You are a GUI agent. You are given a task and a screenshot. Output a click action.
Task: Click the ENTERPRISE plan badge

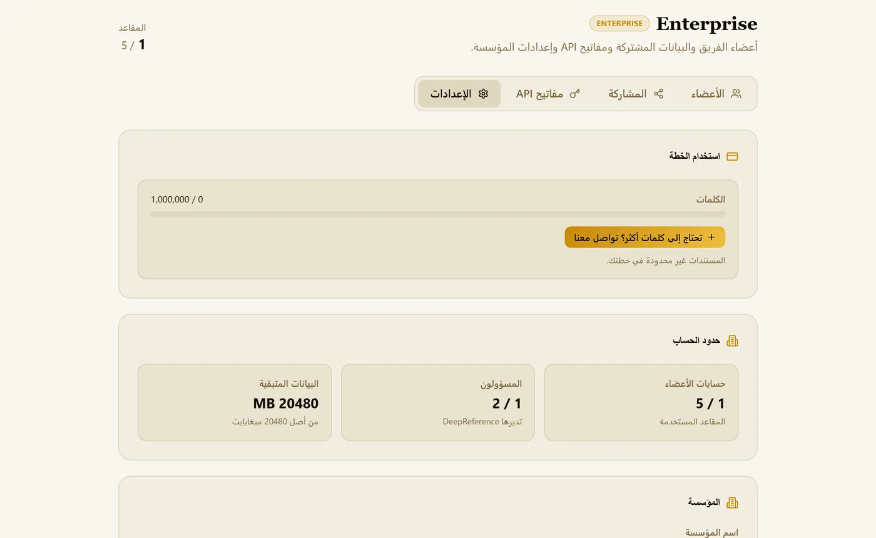(619, 24)
